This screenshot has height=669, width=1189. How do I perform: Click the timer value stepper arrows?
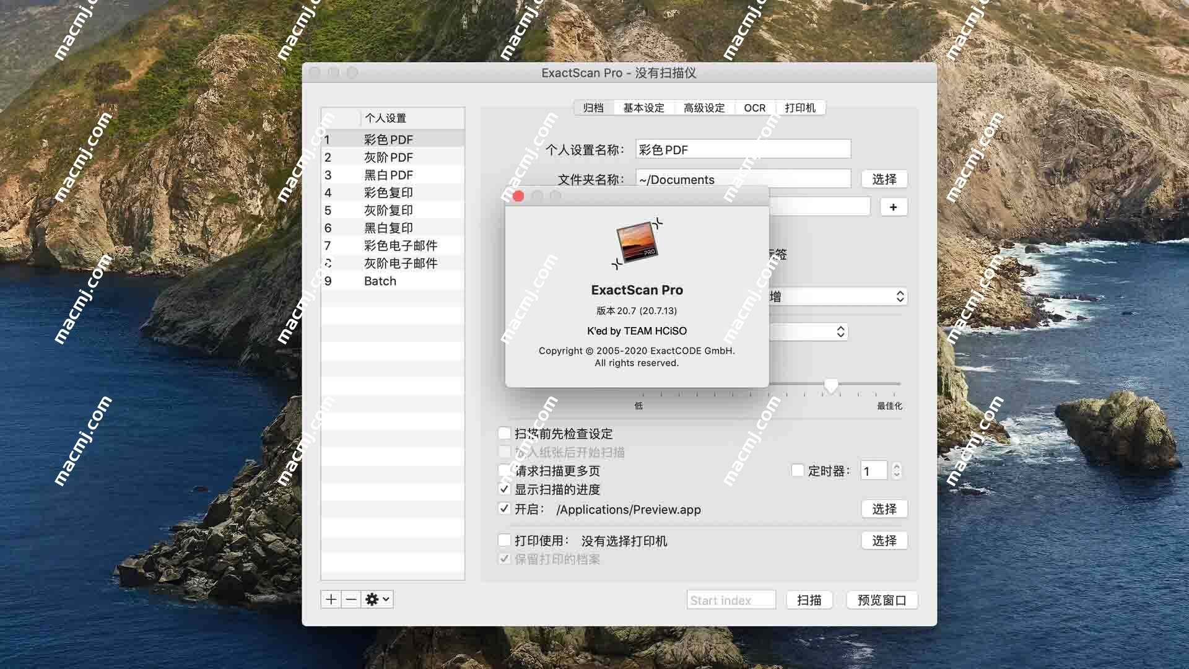tap(897, 471)
